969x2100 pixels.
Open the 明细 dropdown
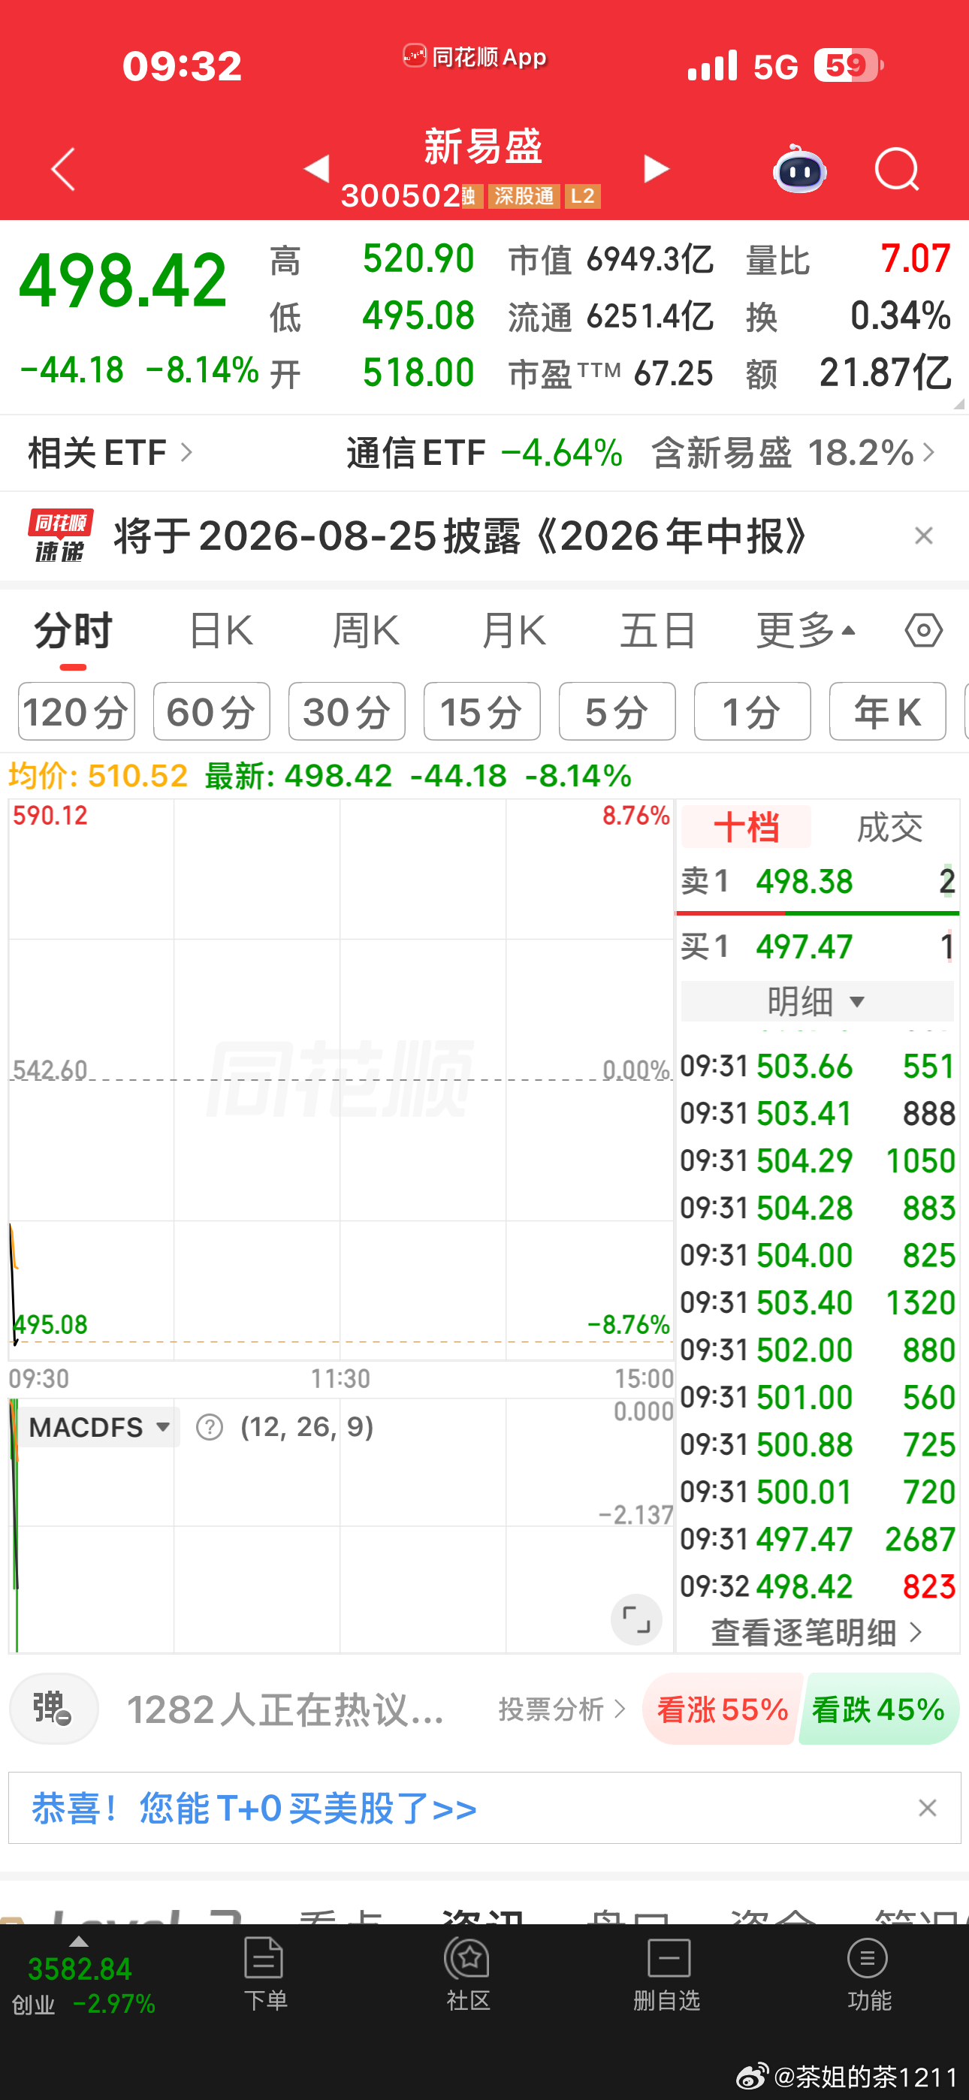pyautogui.click(x=817, y=1001)
